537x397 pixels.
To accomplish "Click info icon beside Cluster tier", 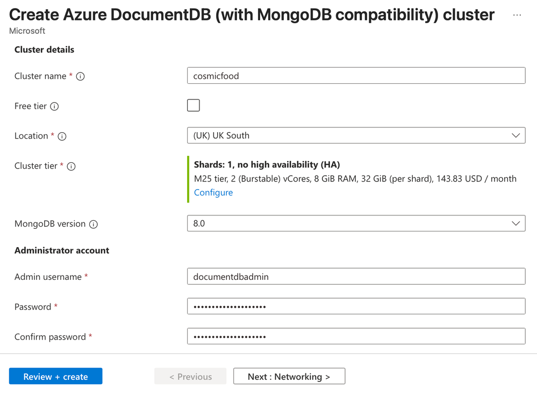I will pos(71,167).
